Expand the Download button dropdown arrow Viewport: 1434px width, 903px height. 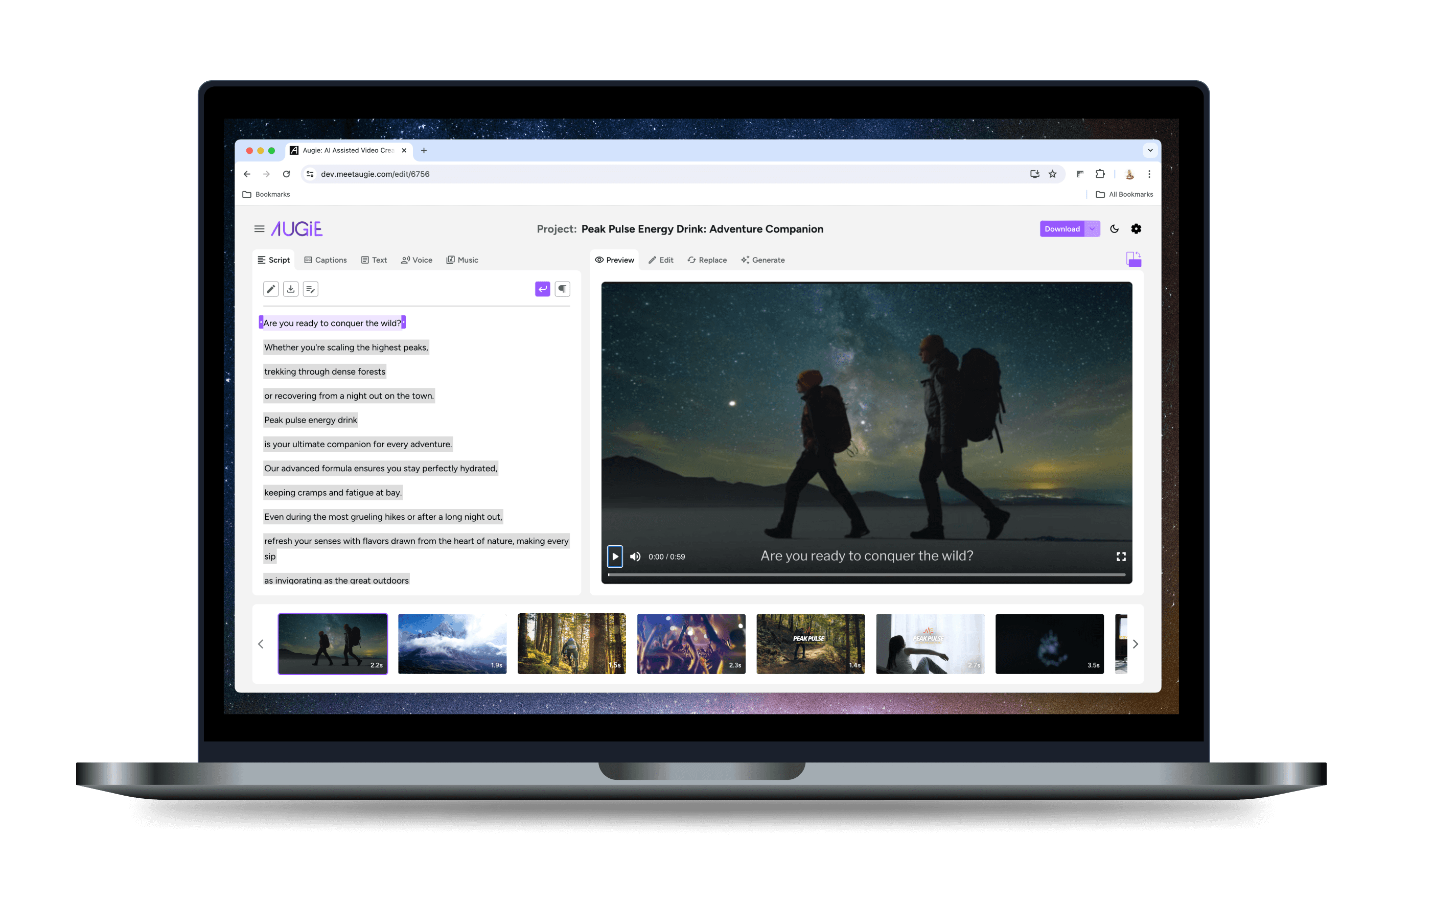coord(1092,229)
